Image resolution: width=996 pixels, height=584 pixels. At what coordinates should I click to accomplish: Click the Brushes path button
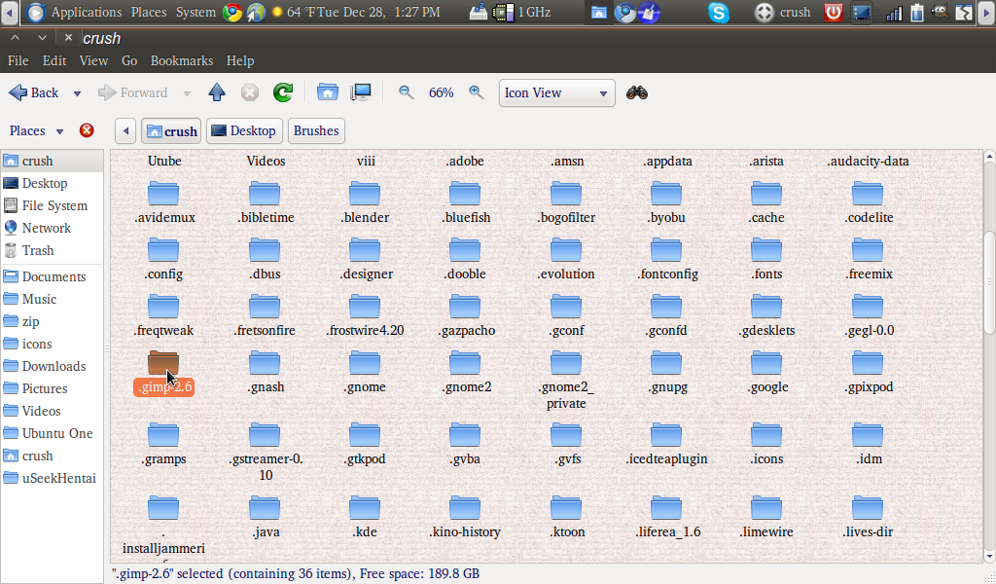click(x=314, y=130)
